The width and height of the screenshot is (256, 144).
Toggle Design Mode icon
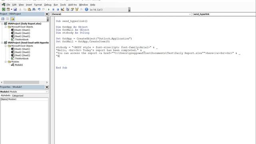coord(62,10)
